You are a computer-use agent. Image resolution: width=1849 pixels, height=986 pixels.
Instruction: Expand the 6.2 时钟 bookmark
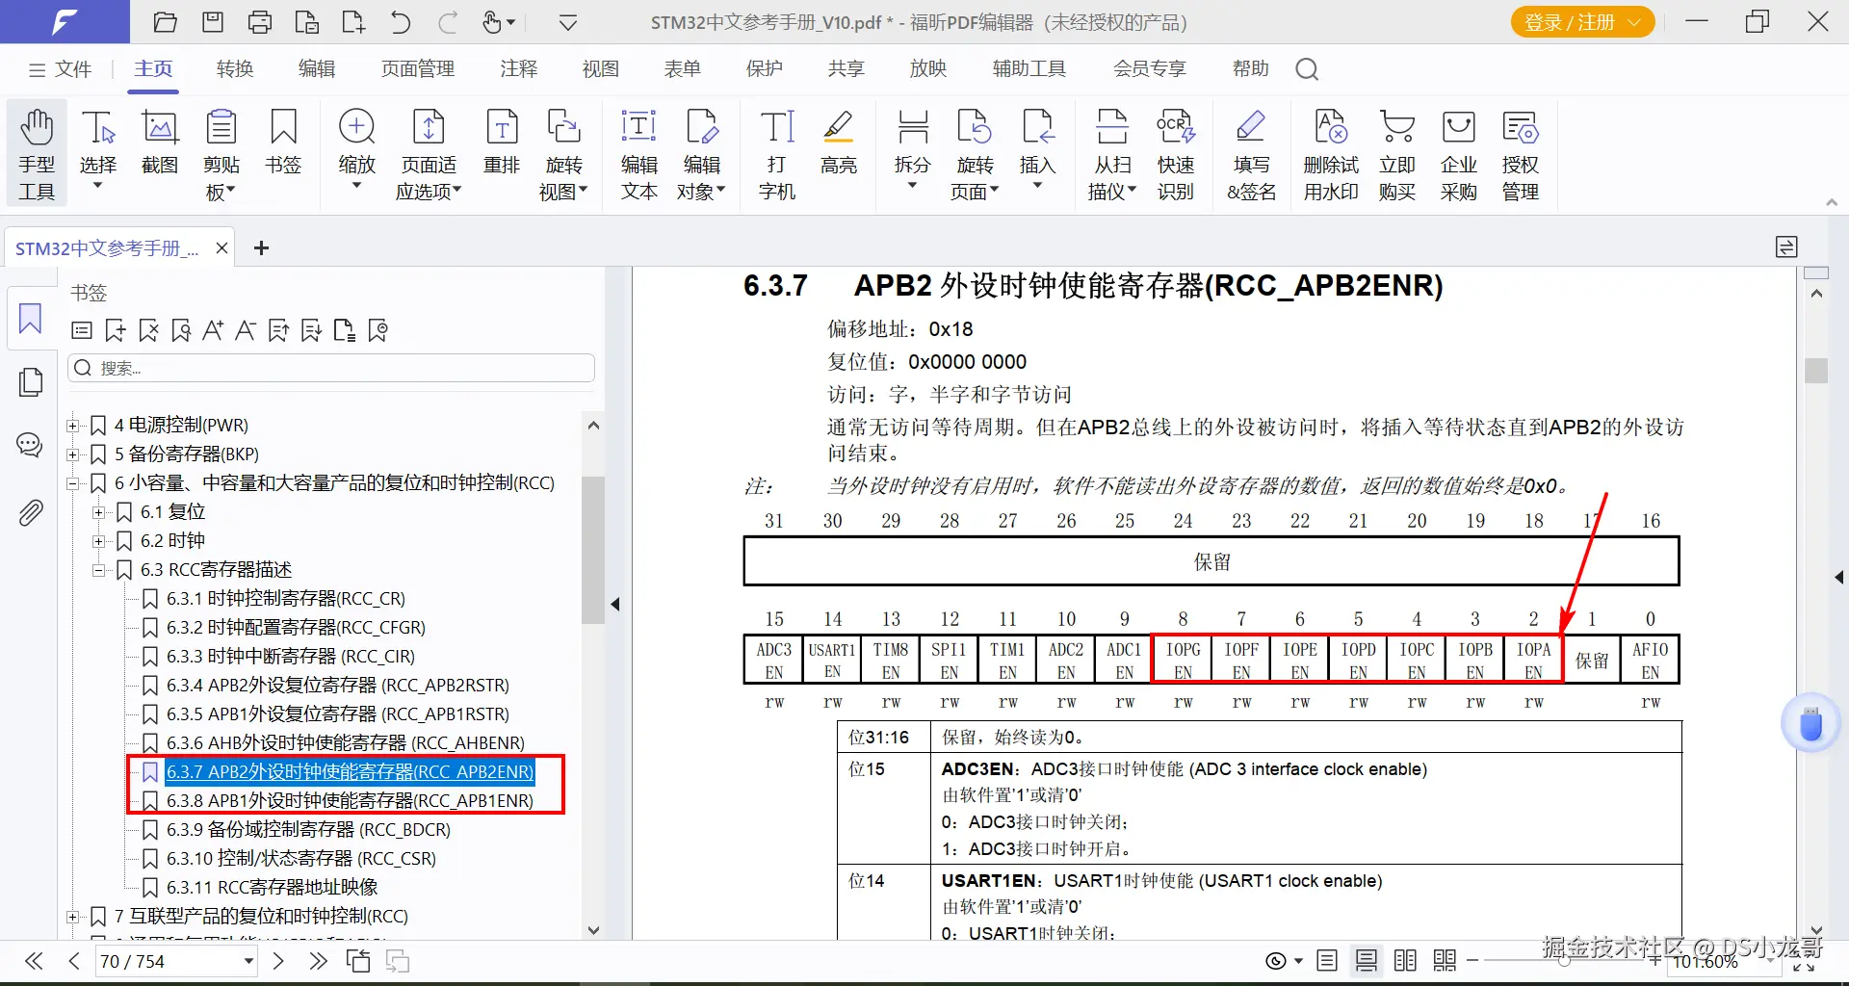point(98,541)
